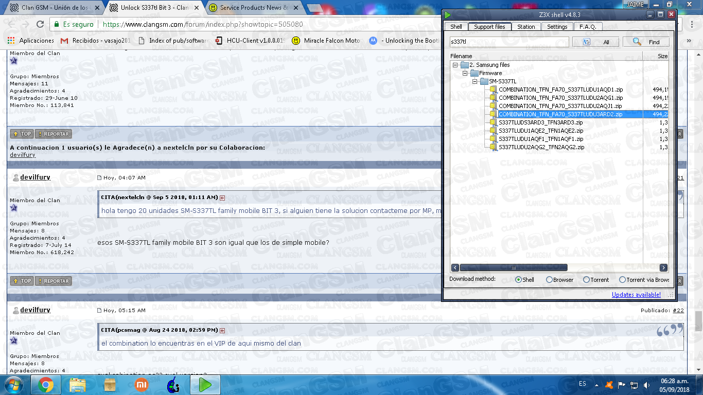This screenshot has width=703, height=395.
Task: Open the blue-green figure taskbar app
Action: 173,385
